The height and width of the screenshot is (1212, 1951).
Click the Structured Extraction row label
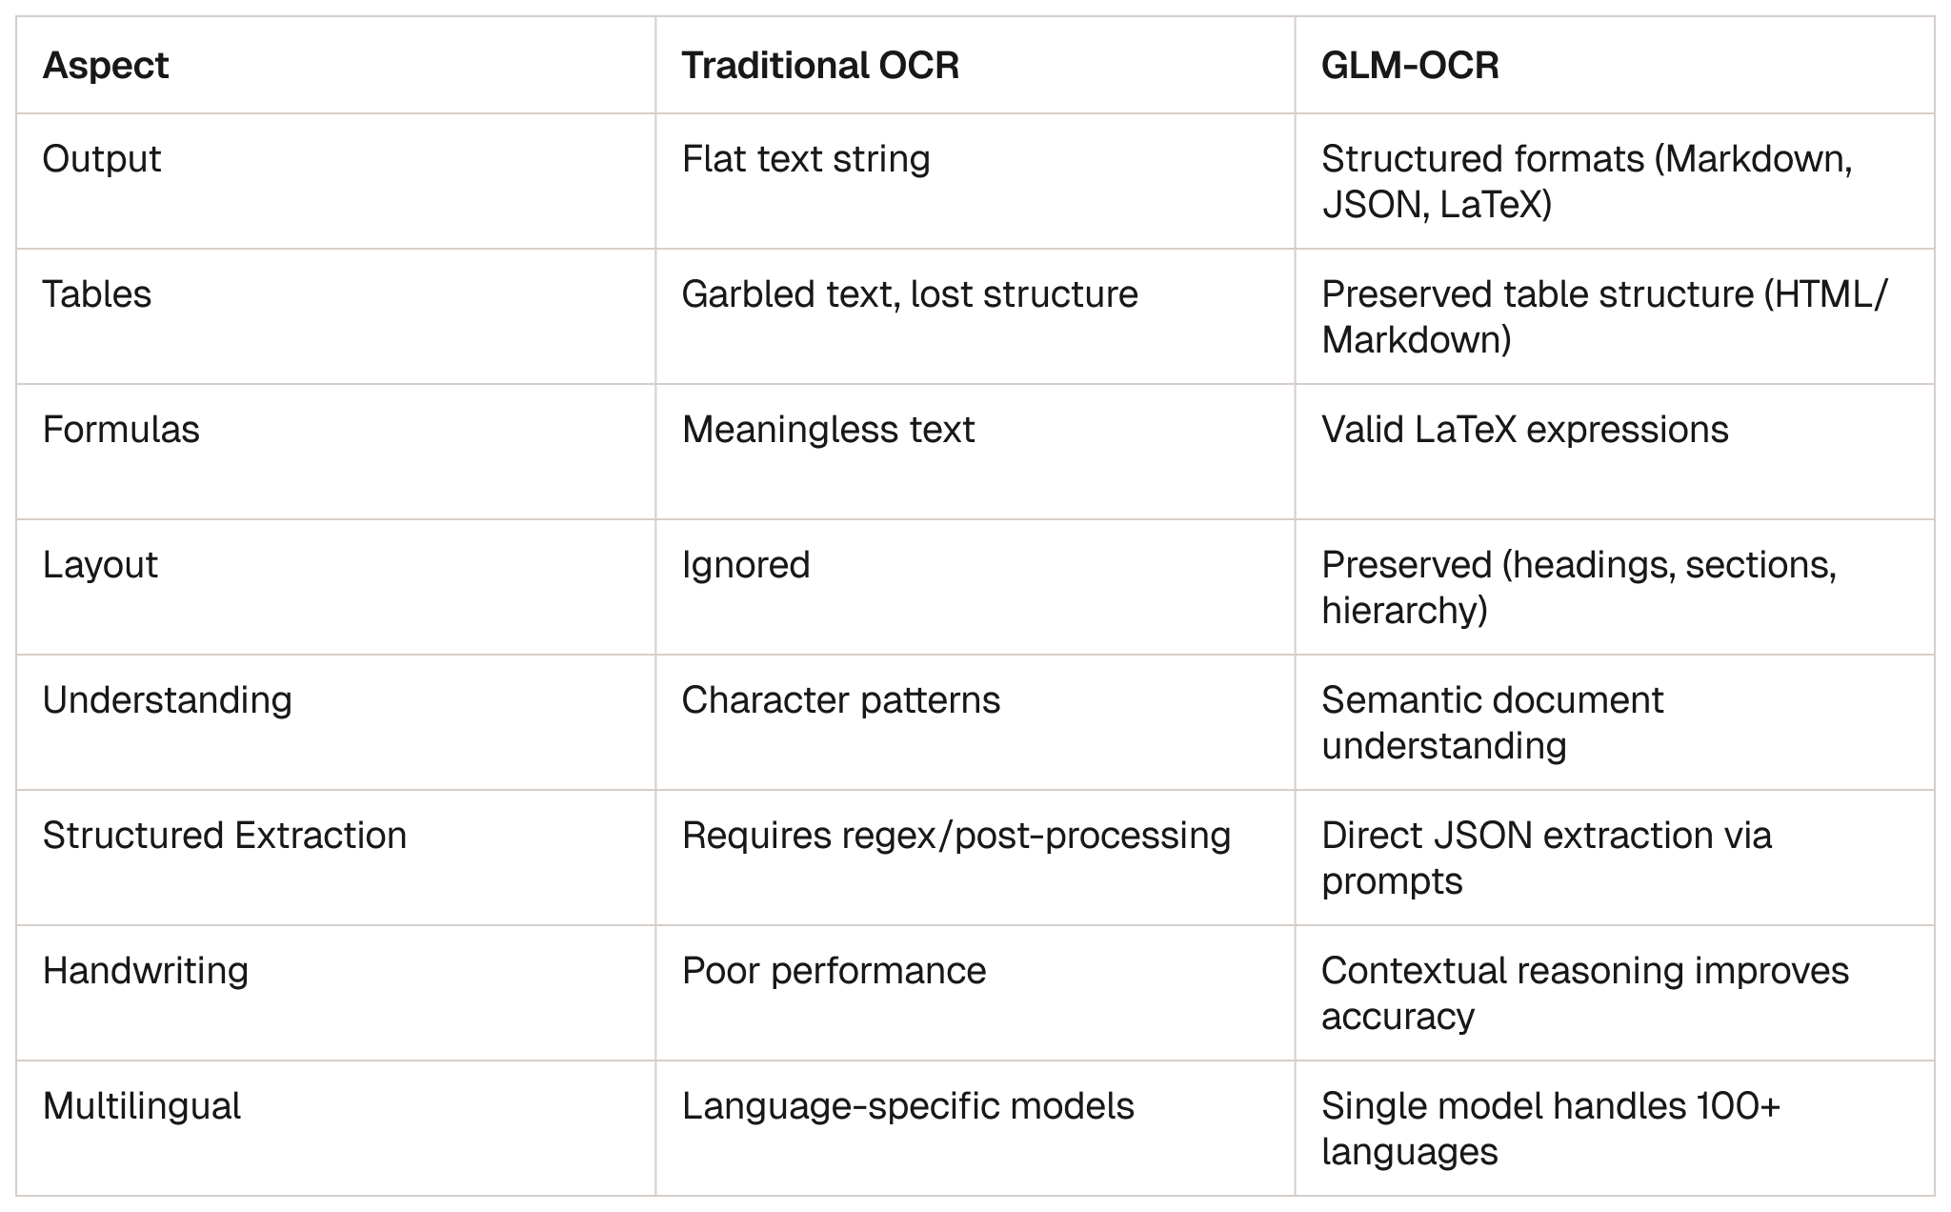pos(225,836)
